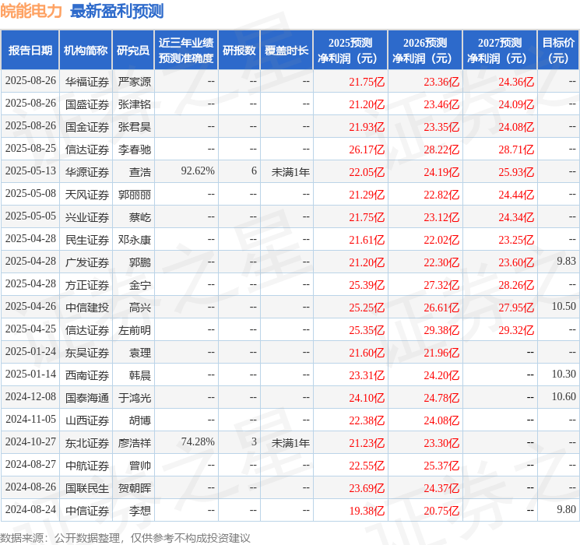The image size is (580, 545).
Task: Click the 信达证券 row dated 2025-08-25
Action: (x=290, y=149)
